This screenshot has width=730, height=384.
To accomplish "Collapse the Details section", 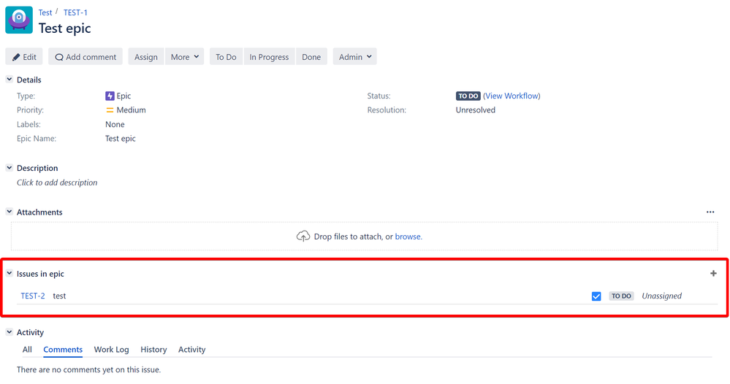I will 9,80.
